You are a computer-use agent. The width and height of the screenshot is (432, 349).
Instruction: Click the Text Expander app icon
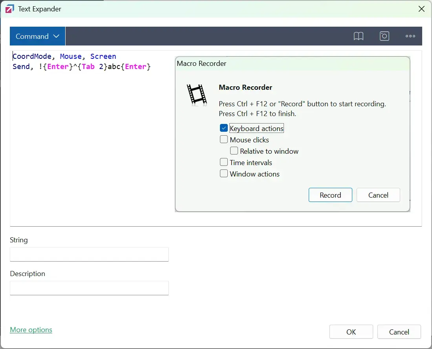(x=9, y=9)
